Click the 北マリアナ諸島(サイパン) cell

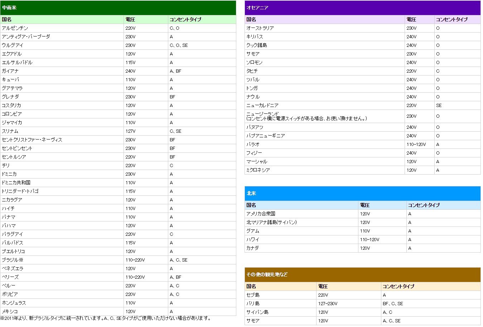pyautogui.click(x=271, y=222)
